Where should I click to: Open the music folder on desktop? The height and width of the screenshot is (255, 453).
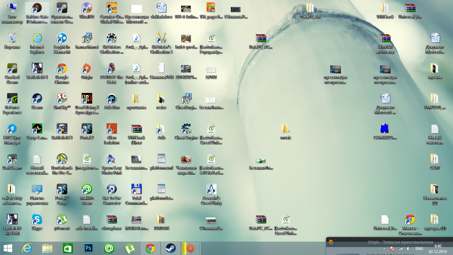(286, 131)
